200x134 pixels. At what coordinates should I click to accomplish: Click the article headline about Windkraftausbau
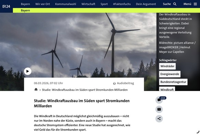point(82,103)
